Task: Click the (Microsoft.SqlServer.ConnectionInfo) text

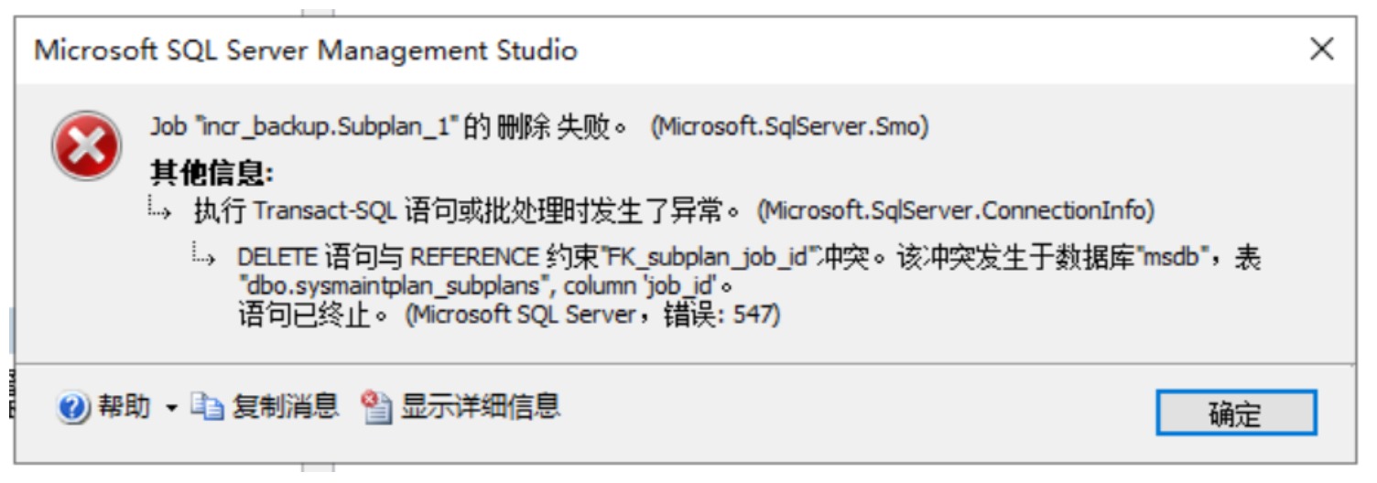Action: 955,212
